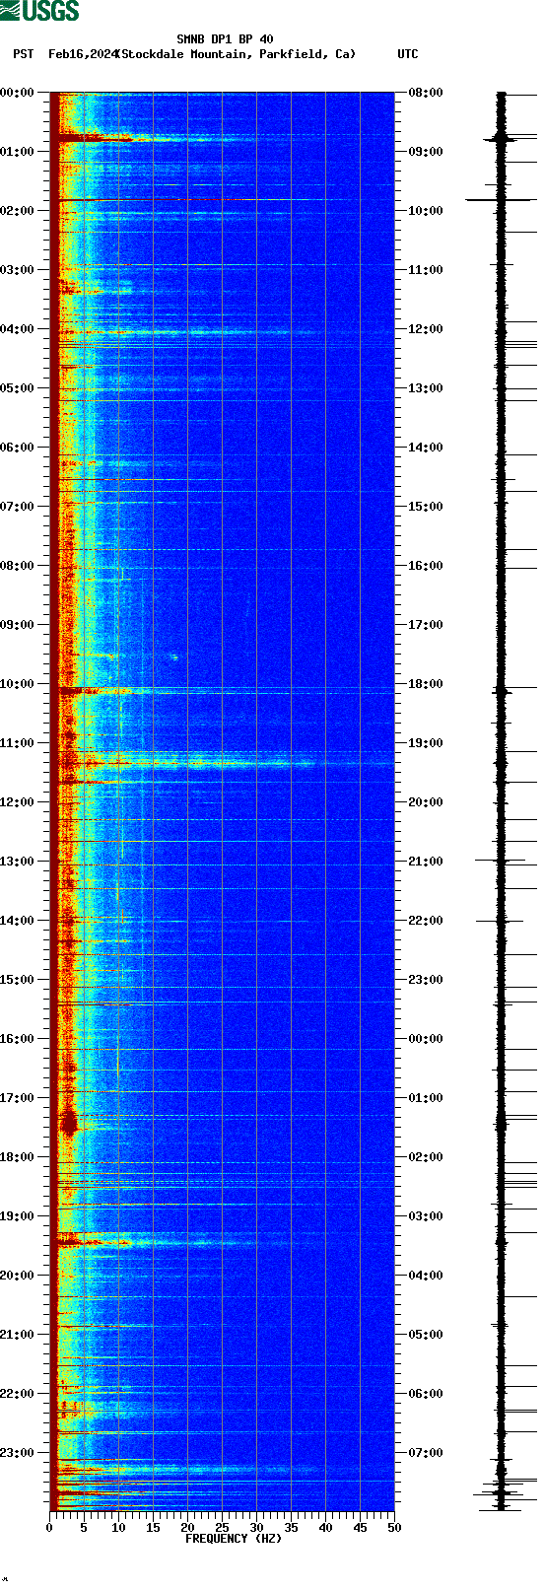Click the 08:00 PST time label
The image size is (544, 1590).
(18, 566)
